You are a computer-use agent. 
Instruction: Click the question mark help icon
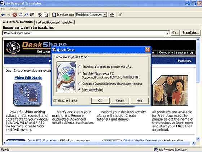(120, 14)
